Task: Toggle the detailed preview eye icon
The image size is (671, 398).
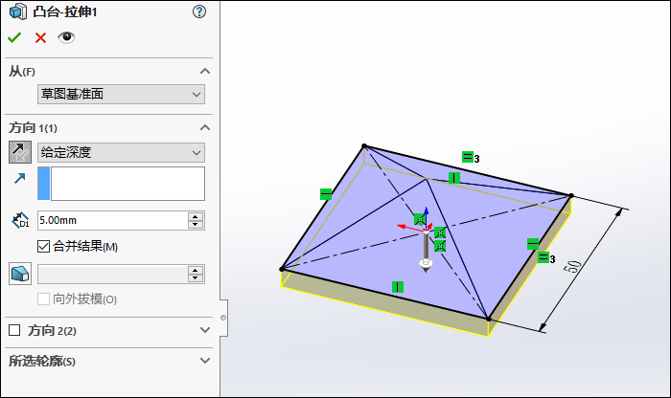Action: coord(66,37)
